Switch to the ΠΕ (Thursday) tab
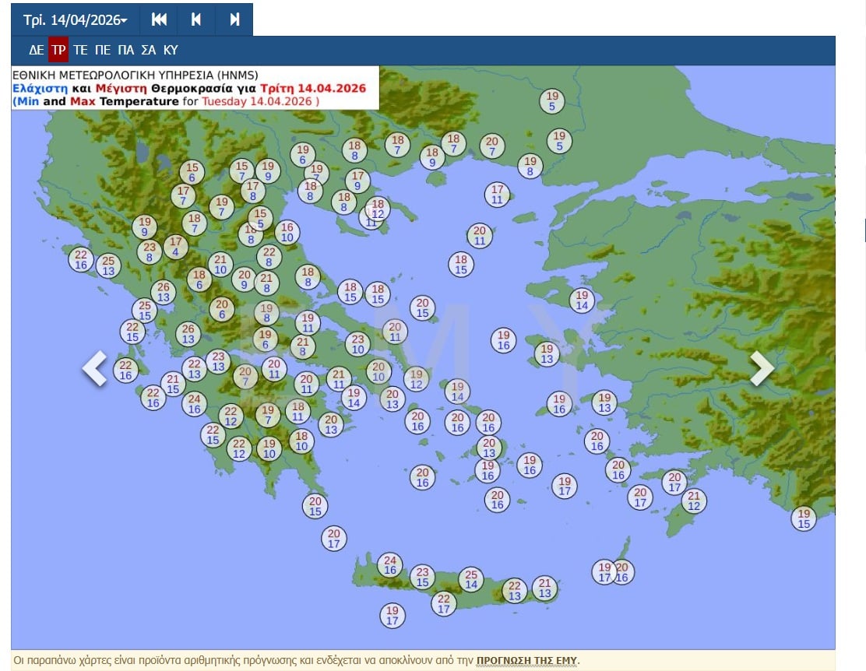The width and height of the screenshot is (866, 671). coord(103,50)
